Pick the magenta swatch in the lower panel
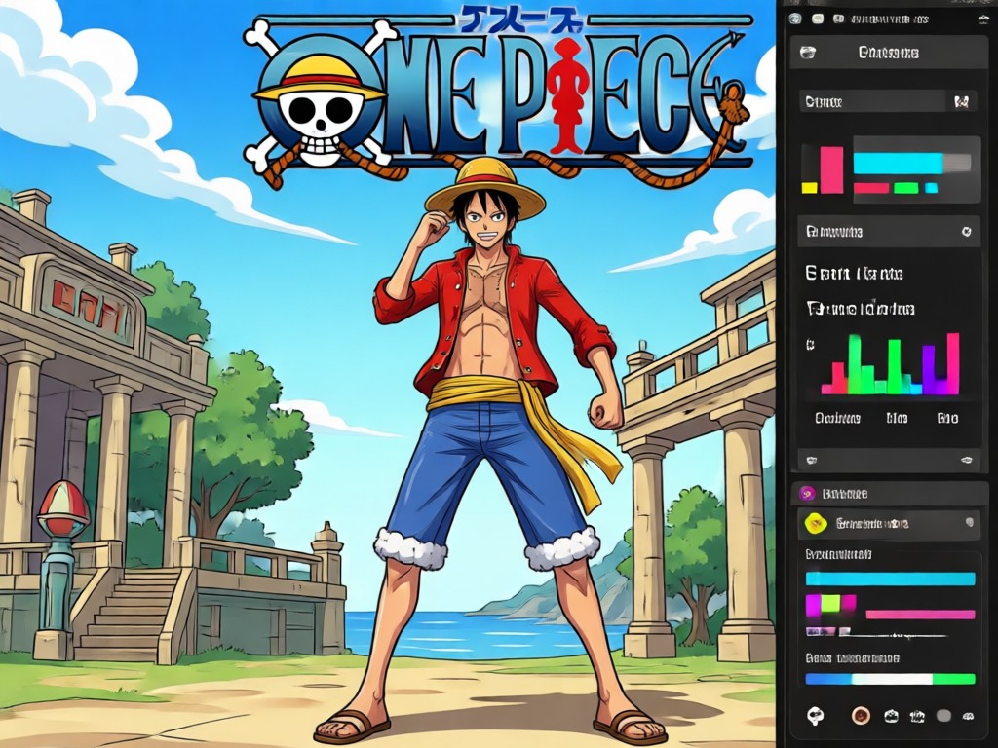 coord(814,605)
